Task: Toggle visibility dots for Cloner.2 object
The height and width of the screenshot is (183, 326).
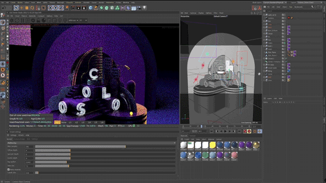Action: point(285,58)
